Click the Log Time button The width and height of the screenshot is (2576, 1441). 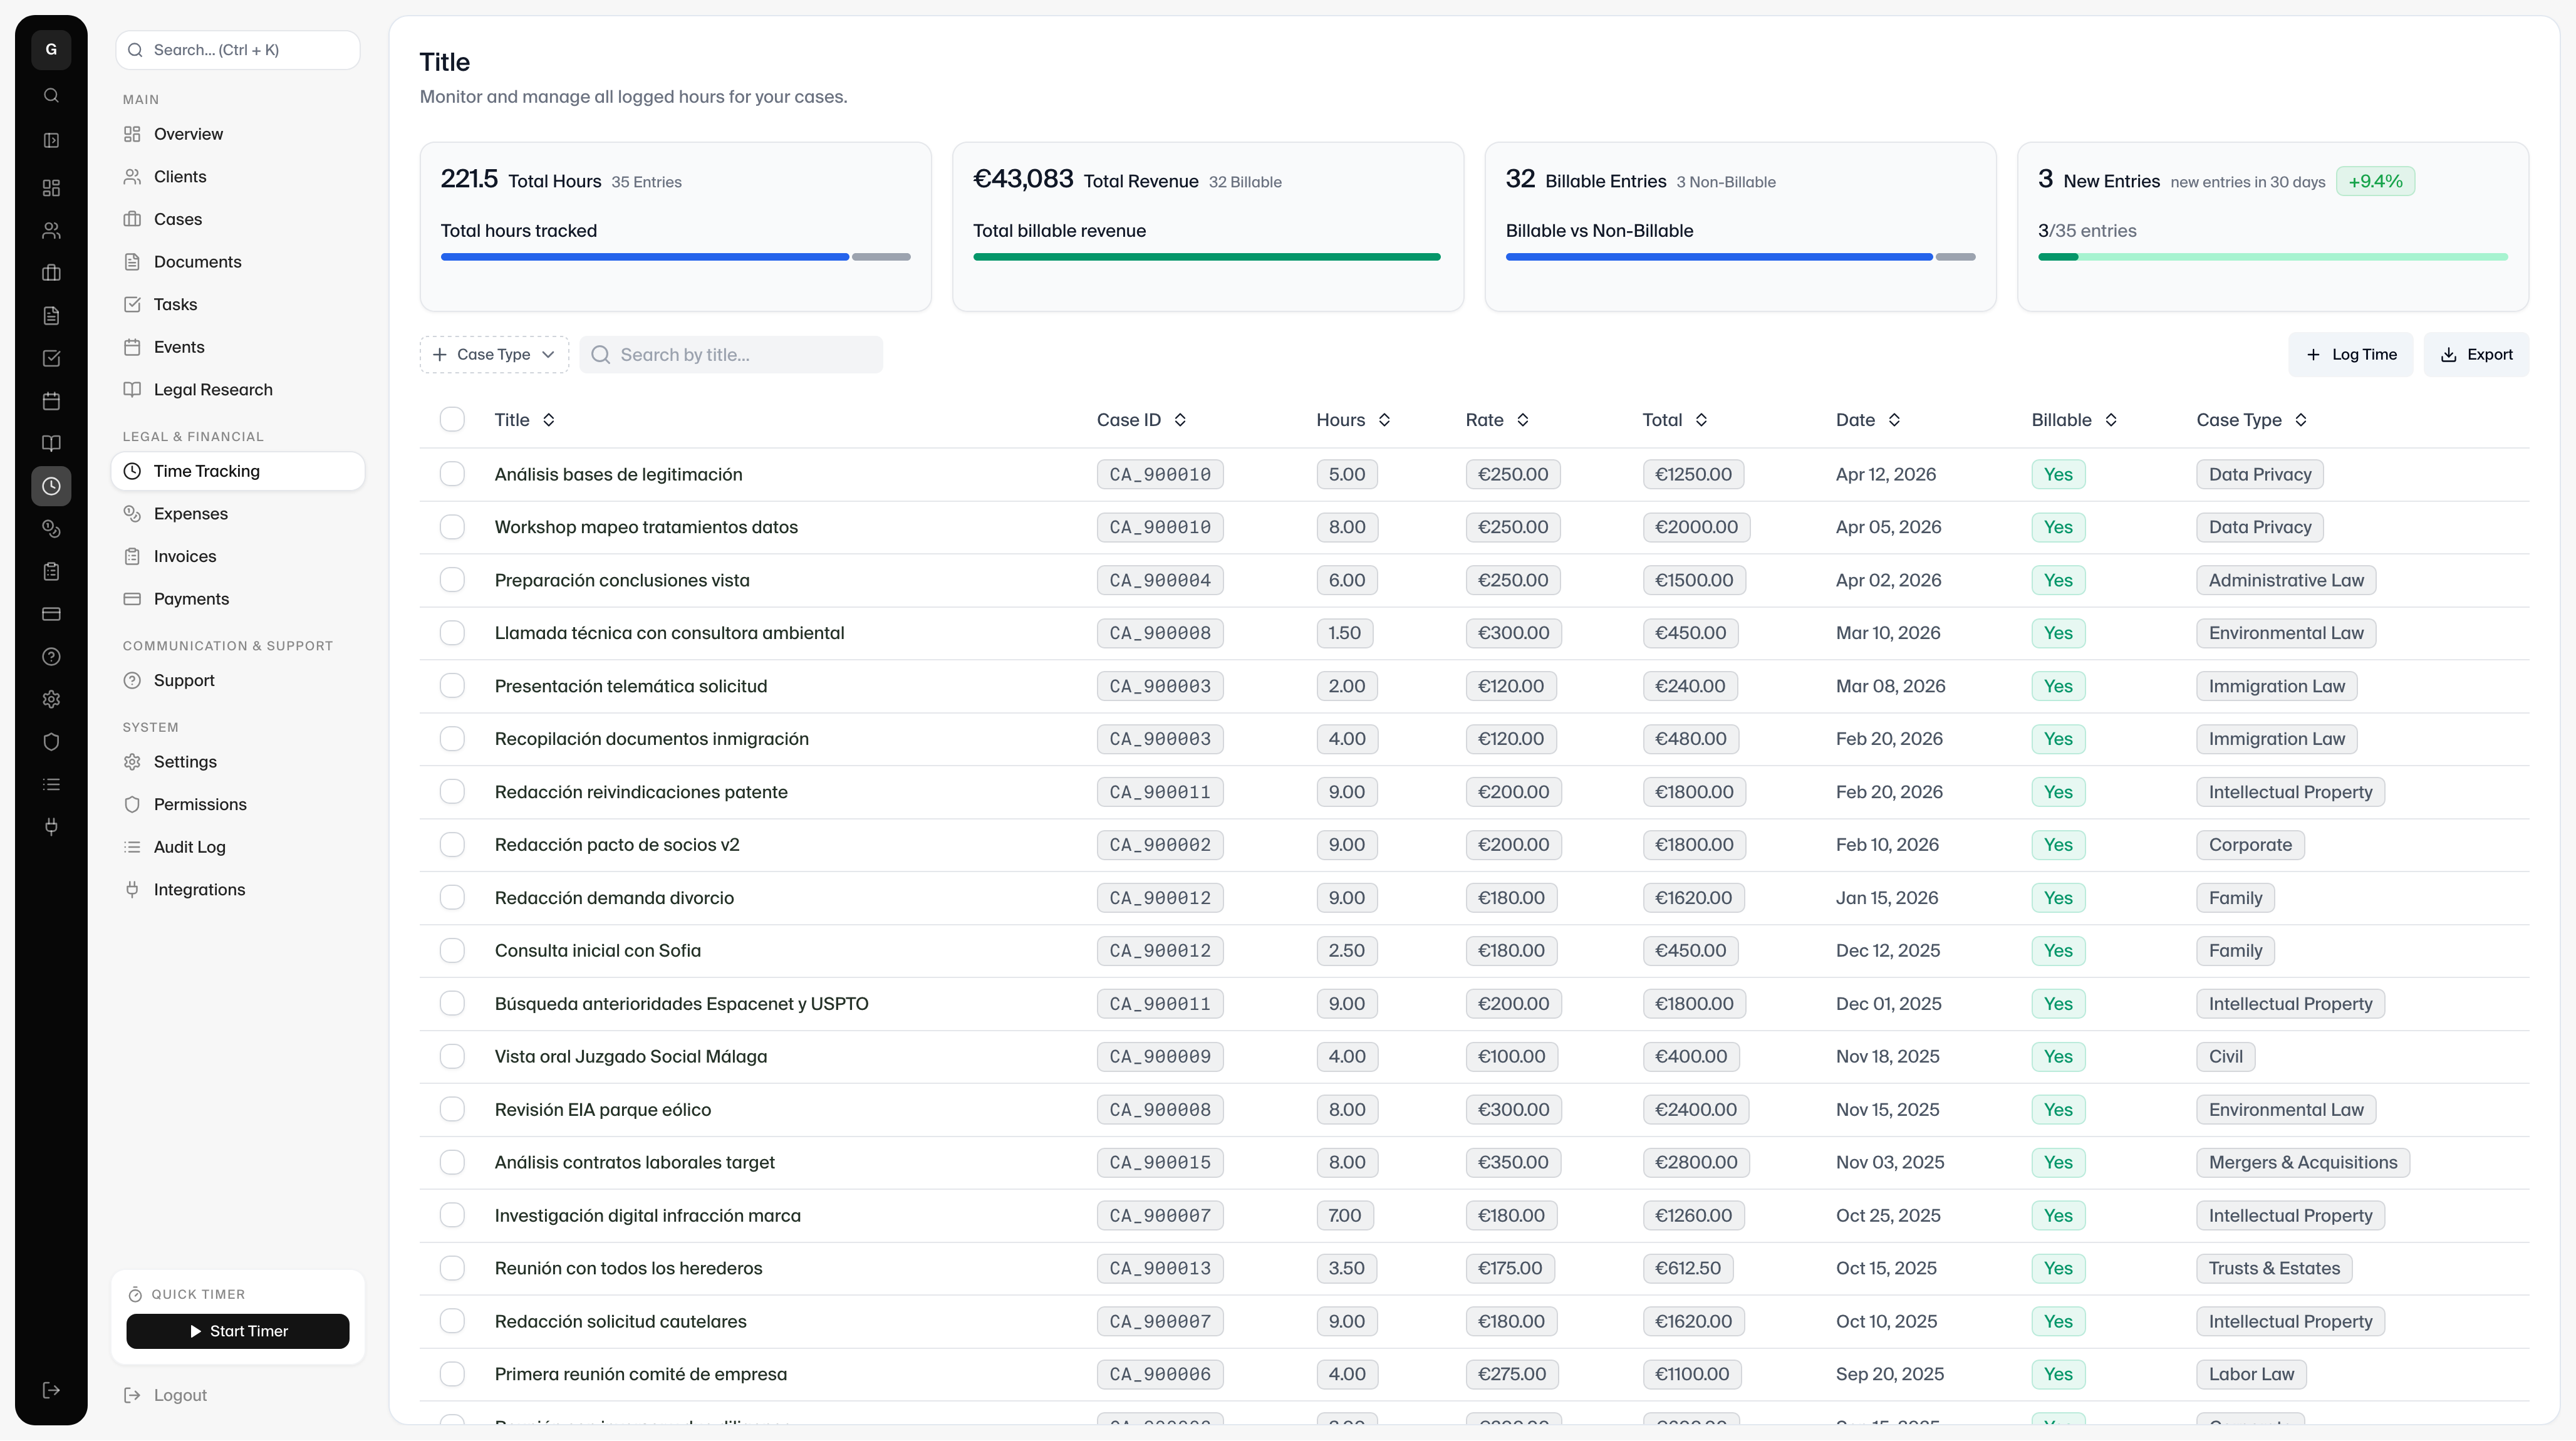(2351, 355)
